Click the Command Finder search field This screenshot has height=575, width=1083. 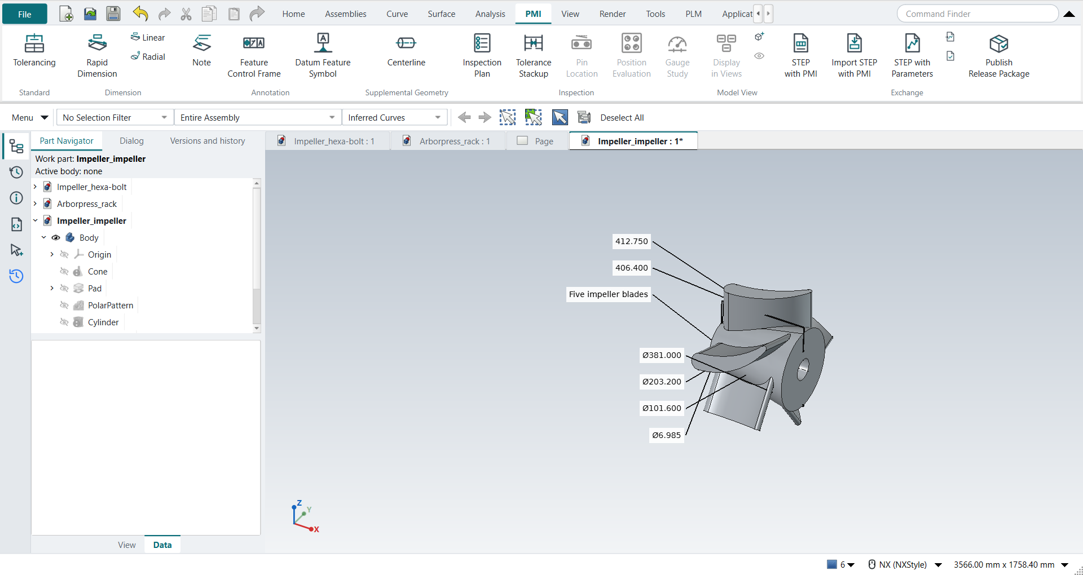point(978,14)
